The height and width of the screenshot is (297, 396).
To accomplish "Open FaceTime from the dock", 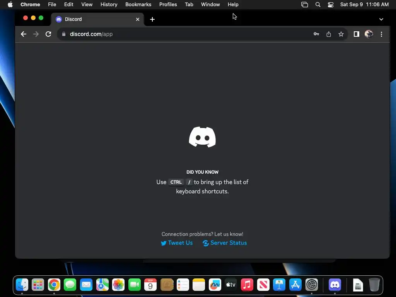I will point(134,285).
